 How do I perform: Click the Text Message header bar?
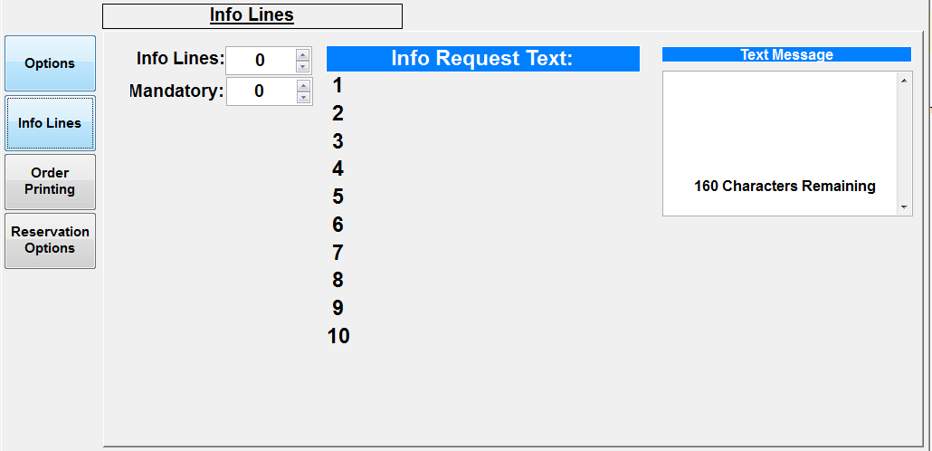pos(786,54)
